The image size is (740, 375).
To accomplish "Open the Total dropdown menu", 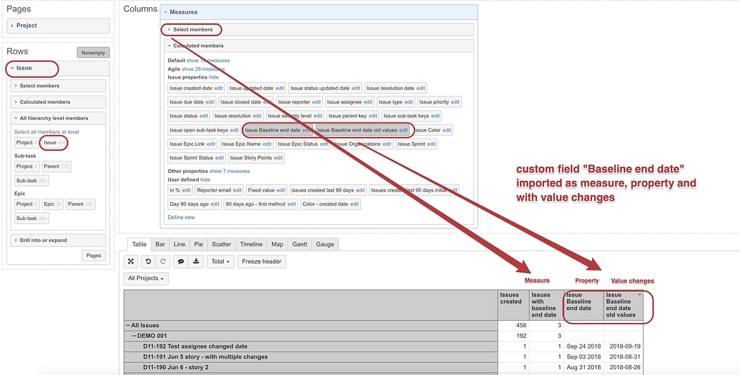I will click(220, 261).
